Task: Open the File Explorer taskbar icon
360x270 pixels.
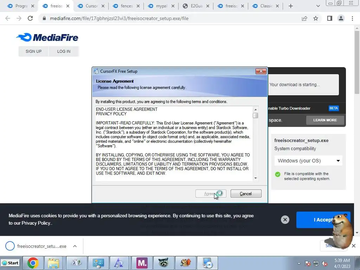Action: [x=53, y=263]
